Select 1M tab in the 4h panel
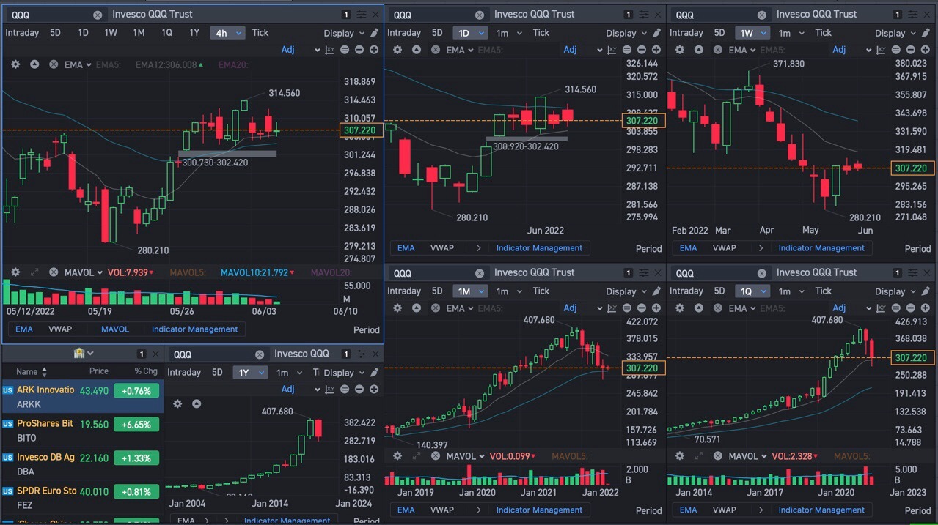Screen dimensions: 938x525 pos(139,33)
